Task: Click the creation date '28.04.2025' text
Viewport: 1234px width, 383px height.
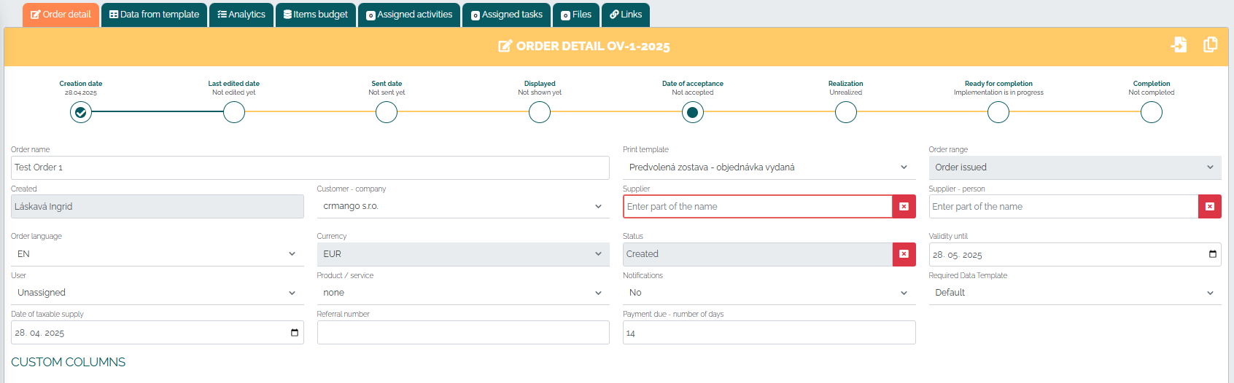Action: pos(81,92)
